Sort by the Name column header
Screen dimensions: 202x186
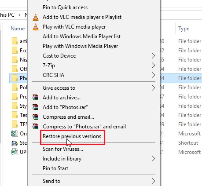[x=18, y=29]
